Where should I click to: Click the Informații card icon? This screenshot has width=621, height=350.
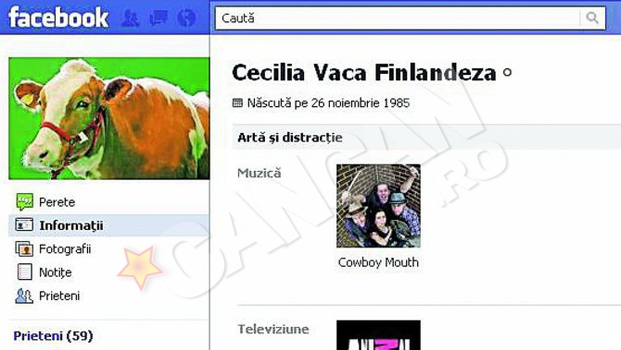[x=25, y=225]
